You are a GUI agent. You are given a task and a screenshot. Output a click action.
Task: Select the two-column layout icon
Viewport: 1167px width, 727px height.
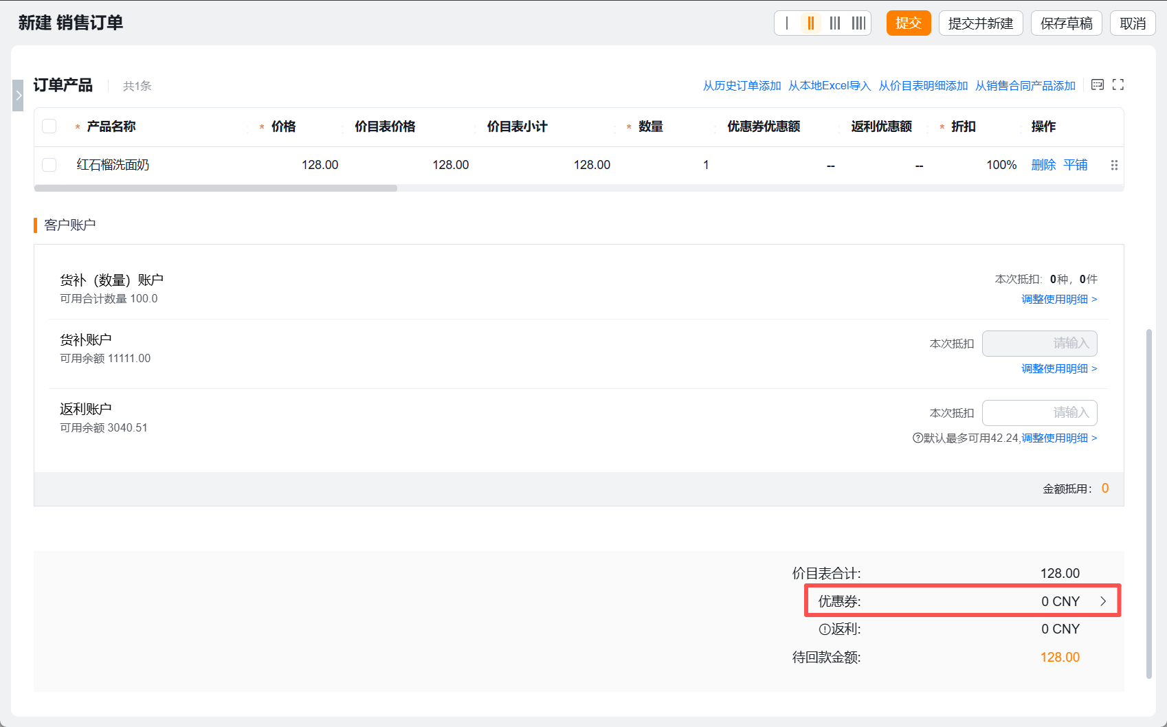point(811,23)
